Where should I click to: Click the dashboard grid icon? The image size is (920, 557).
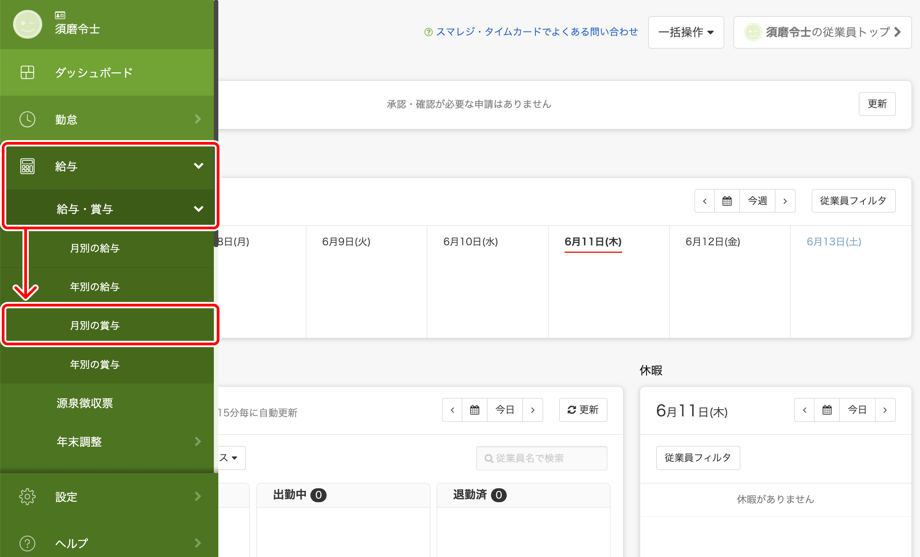(27, 72)
